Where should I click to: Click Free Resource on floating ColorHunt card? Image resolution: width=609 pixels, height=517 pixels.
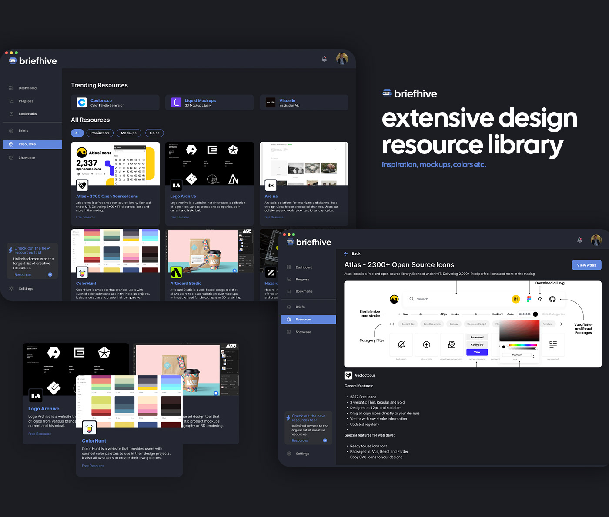93,466
